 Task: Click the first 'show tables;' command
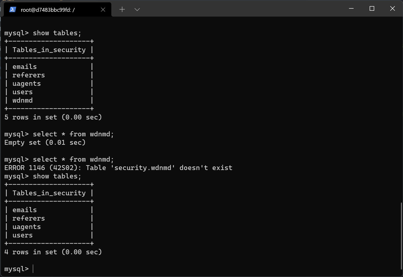(x=57, y=33)
